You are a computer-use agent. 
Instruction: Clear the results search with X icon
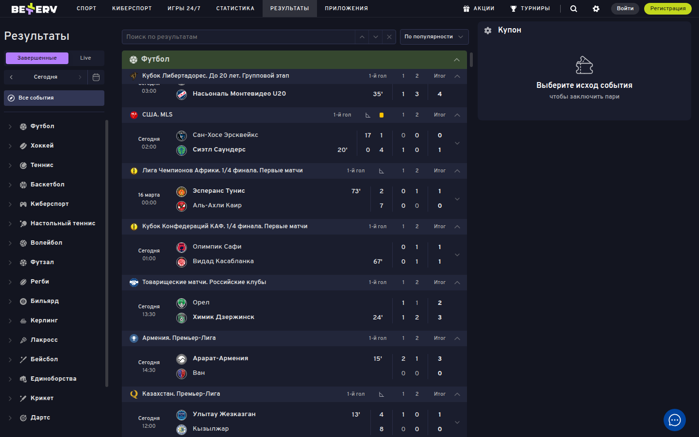(389, 37)
